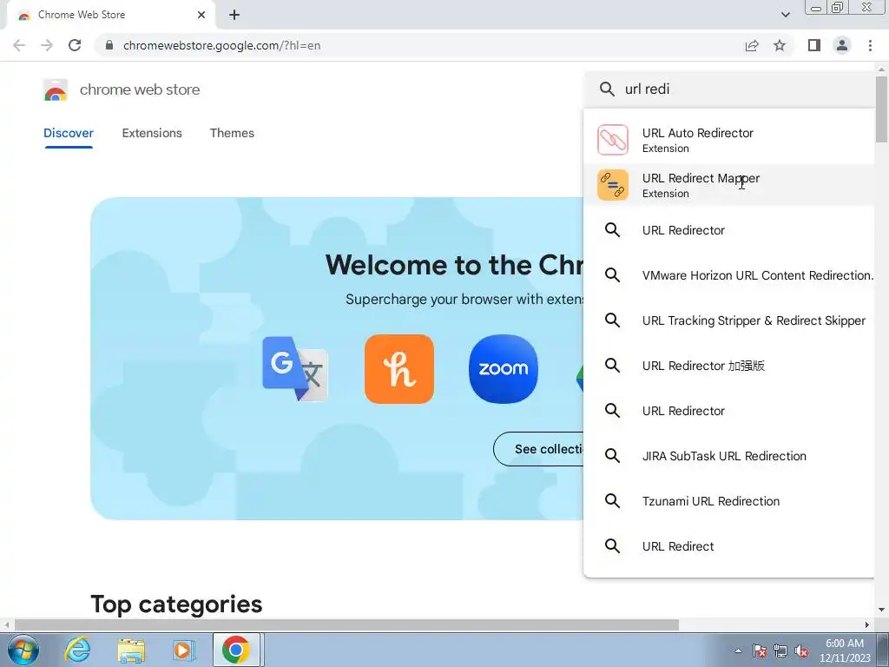
Task: Click the padlock site info icon
Action: click(x=109, y=45)
